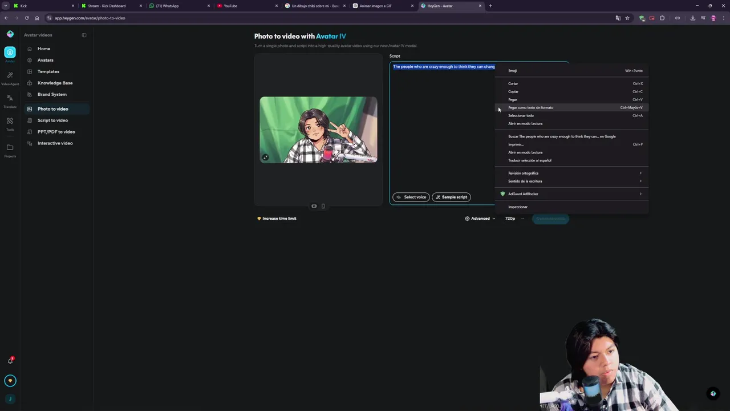Reload the browser page
The height and width of the screenshot is (411, 730).
click(x=26, y=18)
